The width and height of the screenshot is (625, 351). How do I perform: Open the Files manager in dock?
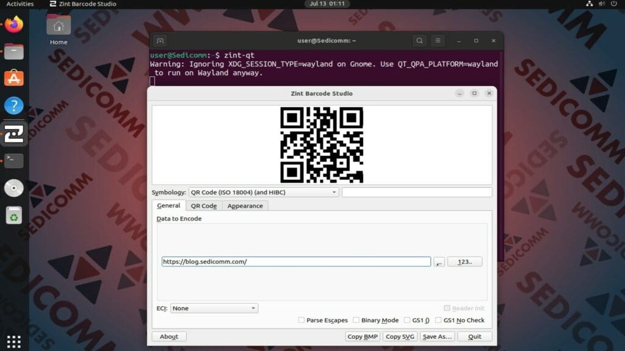(14, 52)
